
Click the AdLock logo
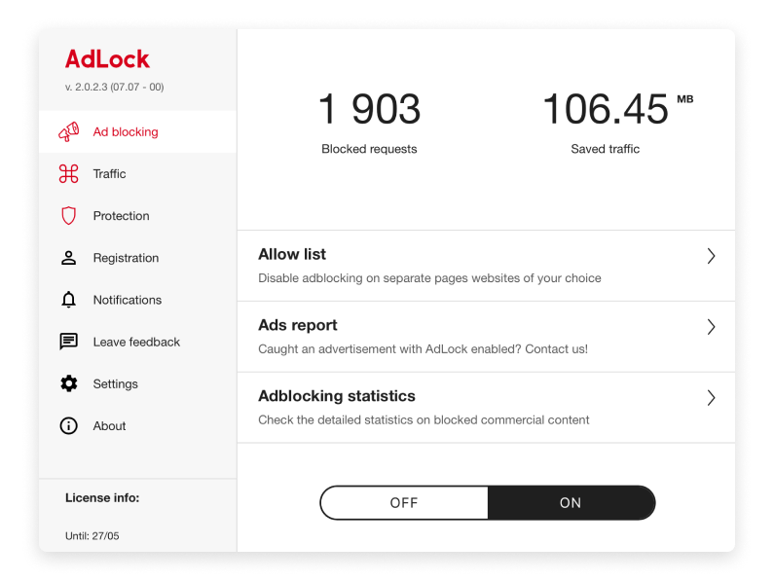point(107,59)
